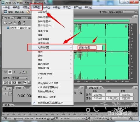Screen dimensions: 140x122
Task: Expand the 振幅和压限 submenu
Action: click(x=52, y=68)
